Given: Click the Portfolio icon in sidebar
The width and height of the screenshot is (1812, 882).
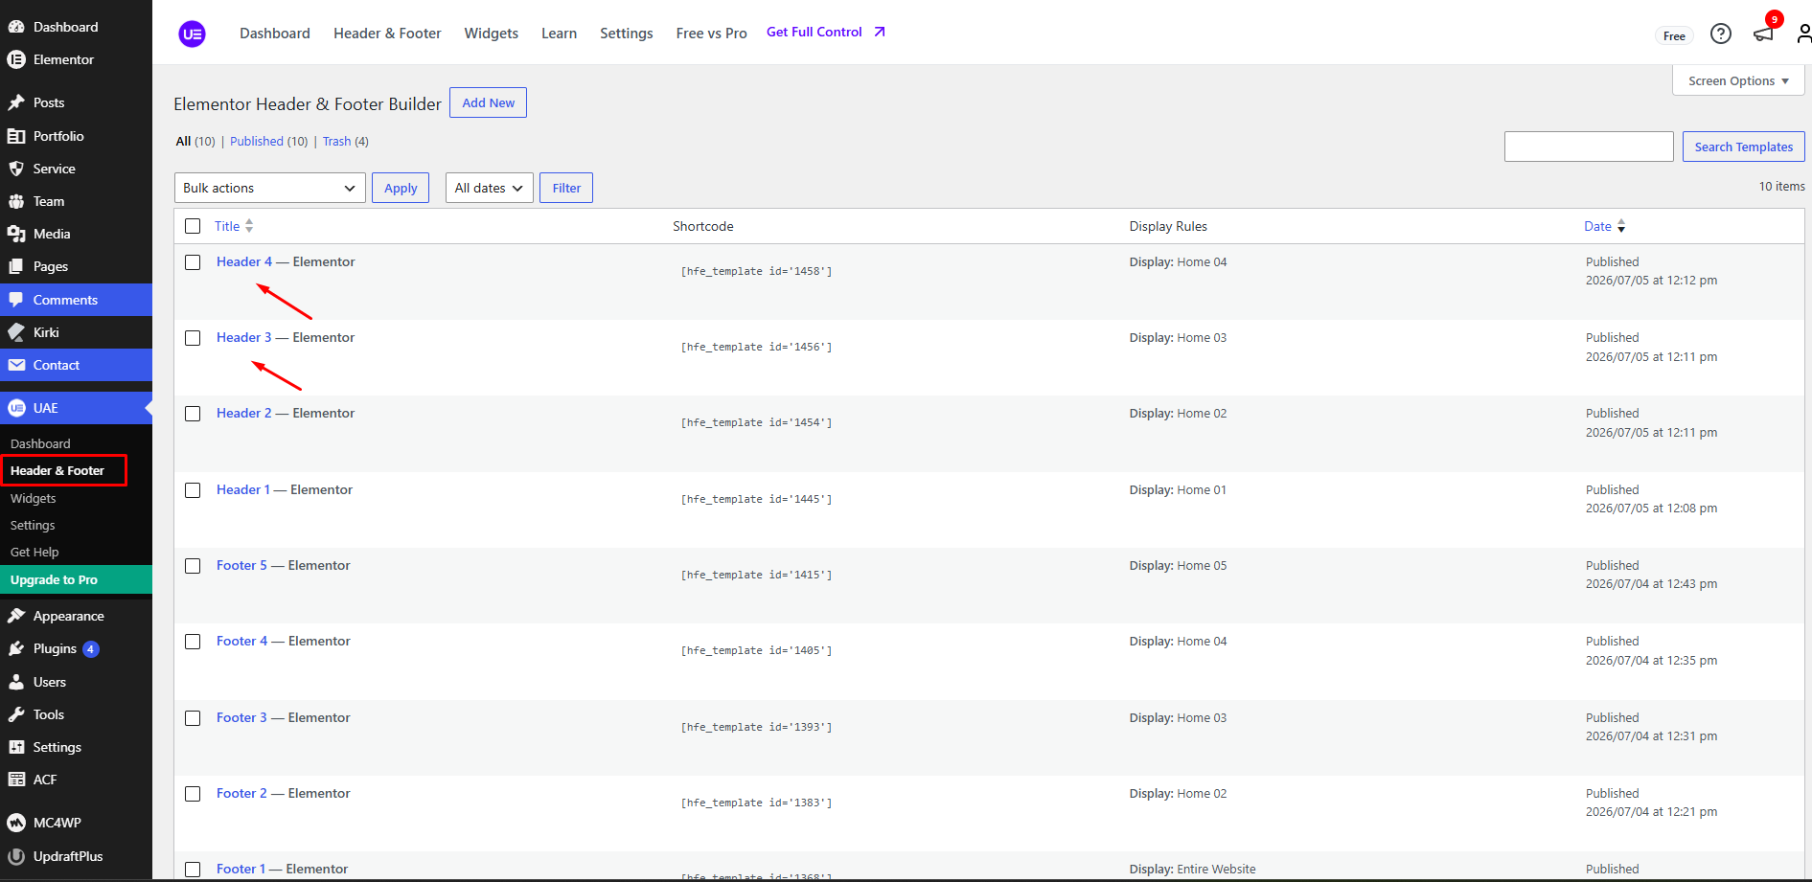Looking at the screenshot, I should (16, 136).
